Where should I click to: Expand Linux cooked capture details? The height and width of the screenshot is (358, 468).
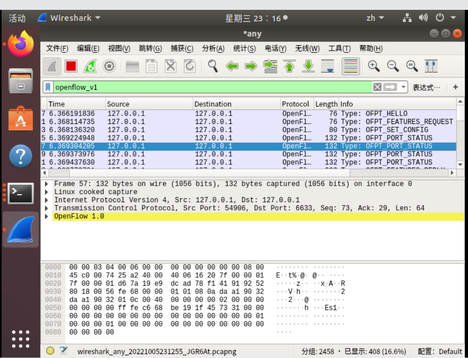pos(46,192)
